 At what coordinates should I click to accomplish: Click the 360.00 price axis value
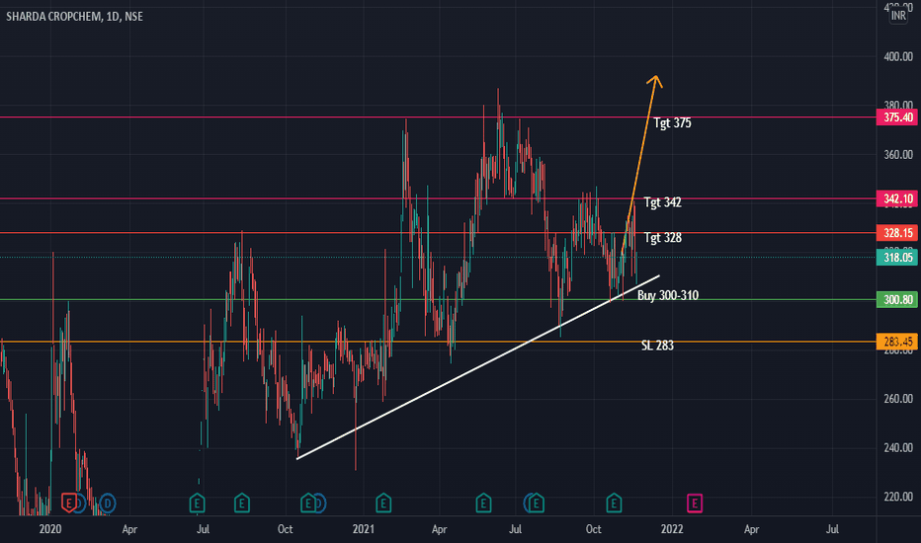[898, 155]
